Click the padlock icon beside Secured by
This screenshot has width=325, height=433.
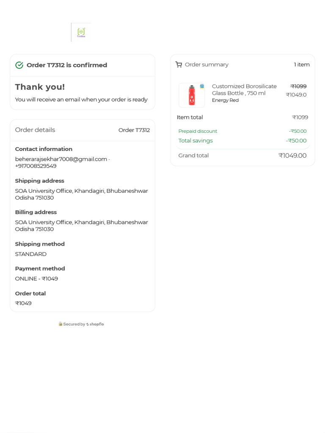pos(61,324)
